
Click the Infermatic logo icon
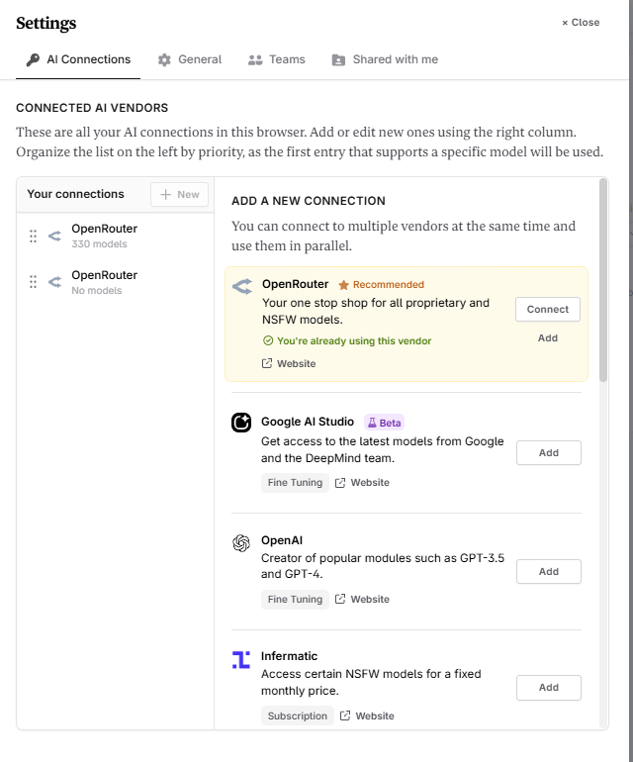coord(241,660)
